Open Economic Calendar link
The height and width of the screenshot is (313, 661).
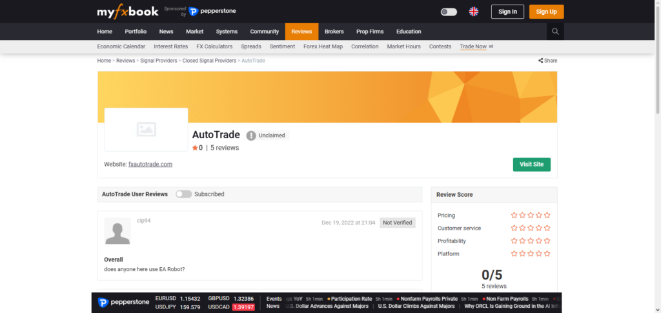pos(121,46)
